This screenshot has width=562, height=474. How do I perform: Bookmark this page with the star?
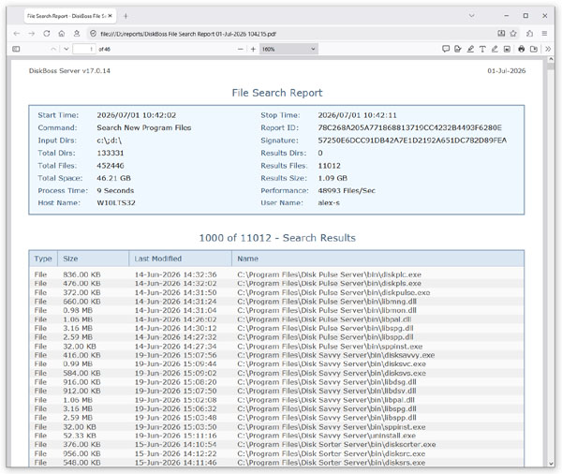pyautogui.click(x=513, y=34)
